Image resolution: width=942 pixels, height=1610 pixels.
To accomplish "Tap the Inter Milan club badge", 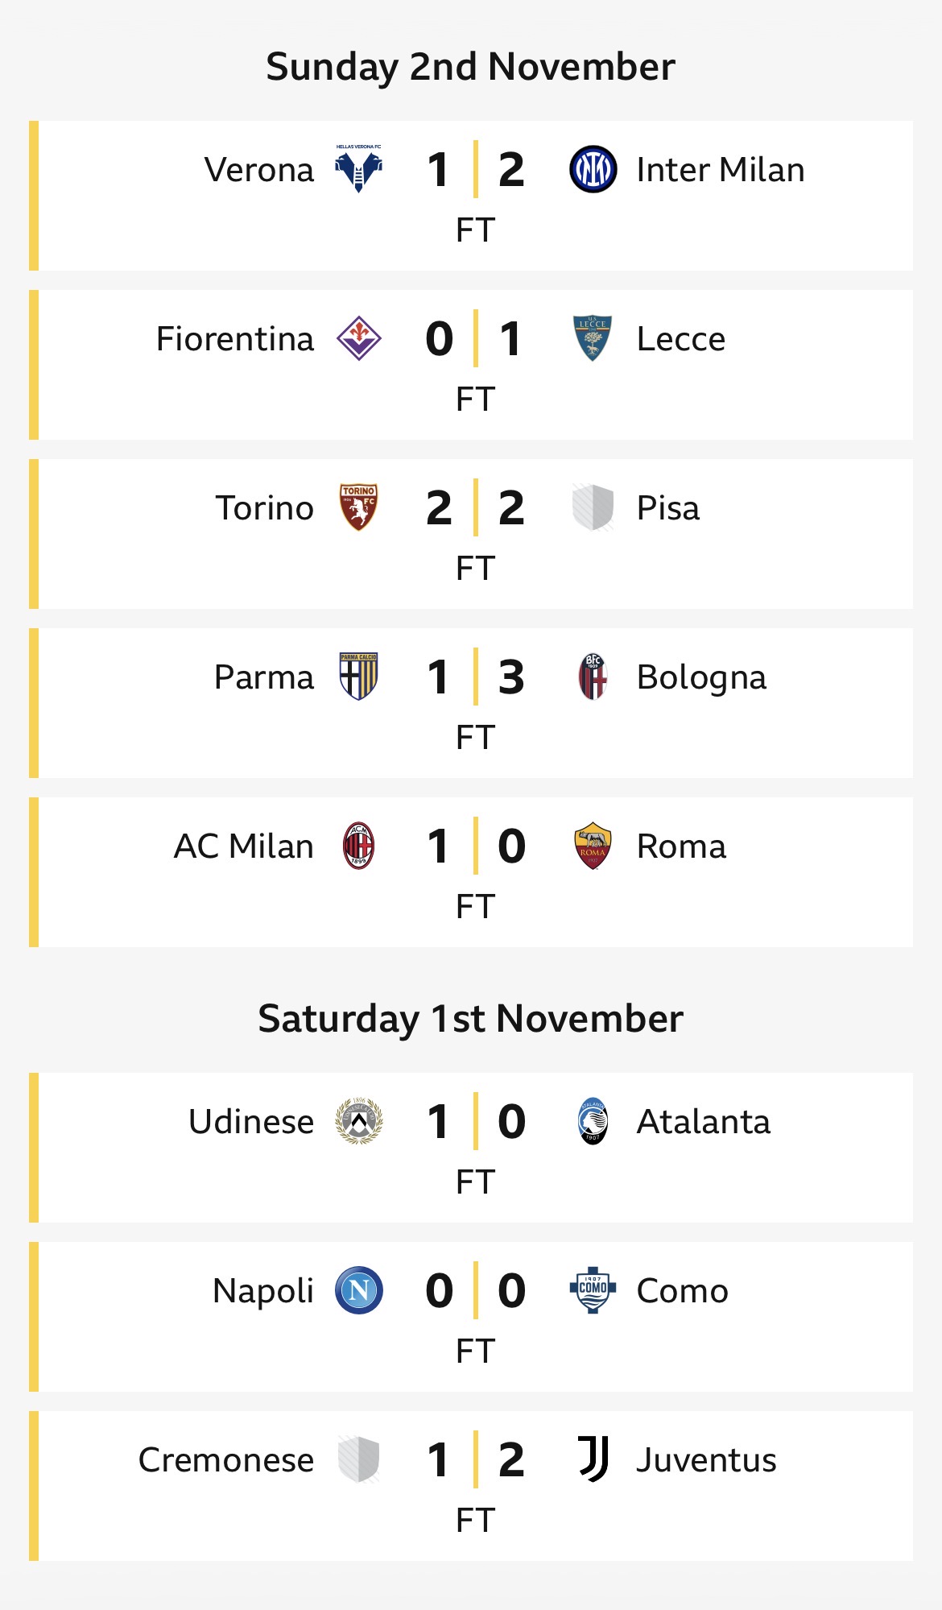I will [593, 169].
